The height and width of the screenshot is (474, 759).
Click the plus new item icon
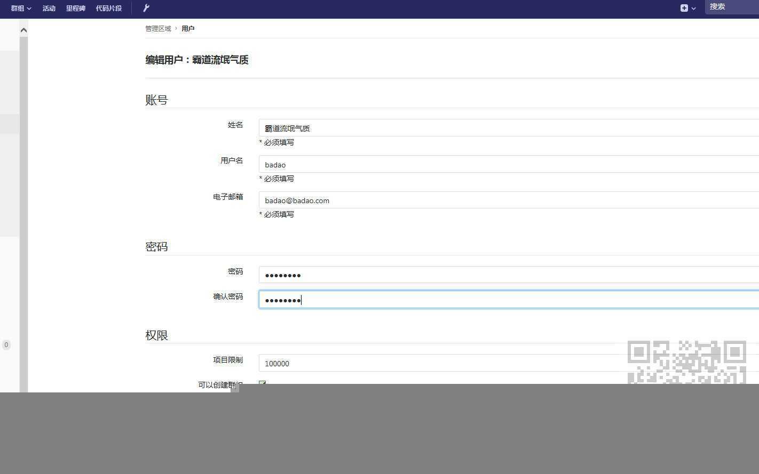684,8
